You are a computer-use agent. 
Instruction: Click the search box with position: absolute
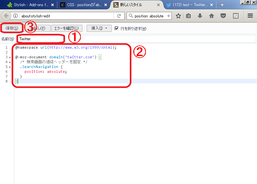pyautogui.click(x=149, y=16)
